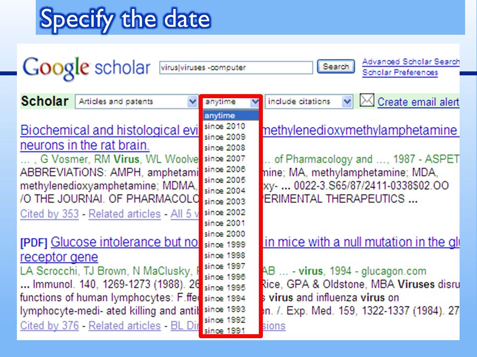Image resolution: width=477 pixels, height=357 pixels.
Task: Select since 2007 option
Action: 231,159
